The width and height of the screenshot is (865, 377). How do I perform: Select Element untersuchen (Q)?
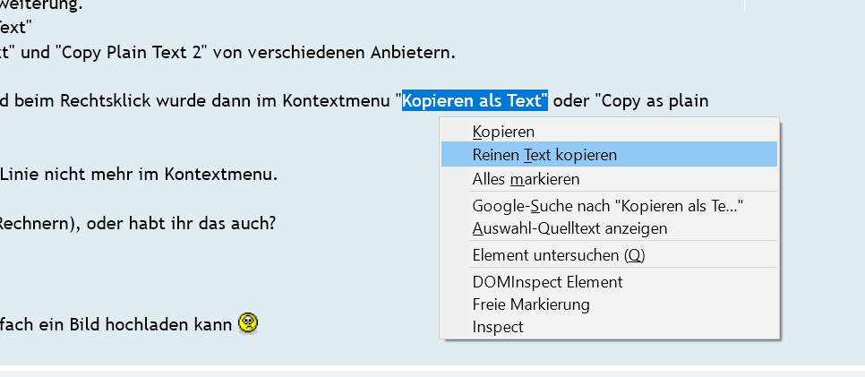(558, 255)
